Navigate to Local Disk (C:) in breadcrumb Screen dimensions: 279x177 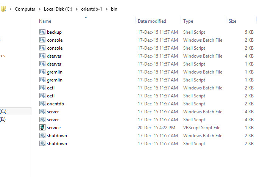(58, 9)
